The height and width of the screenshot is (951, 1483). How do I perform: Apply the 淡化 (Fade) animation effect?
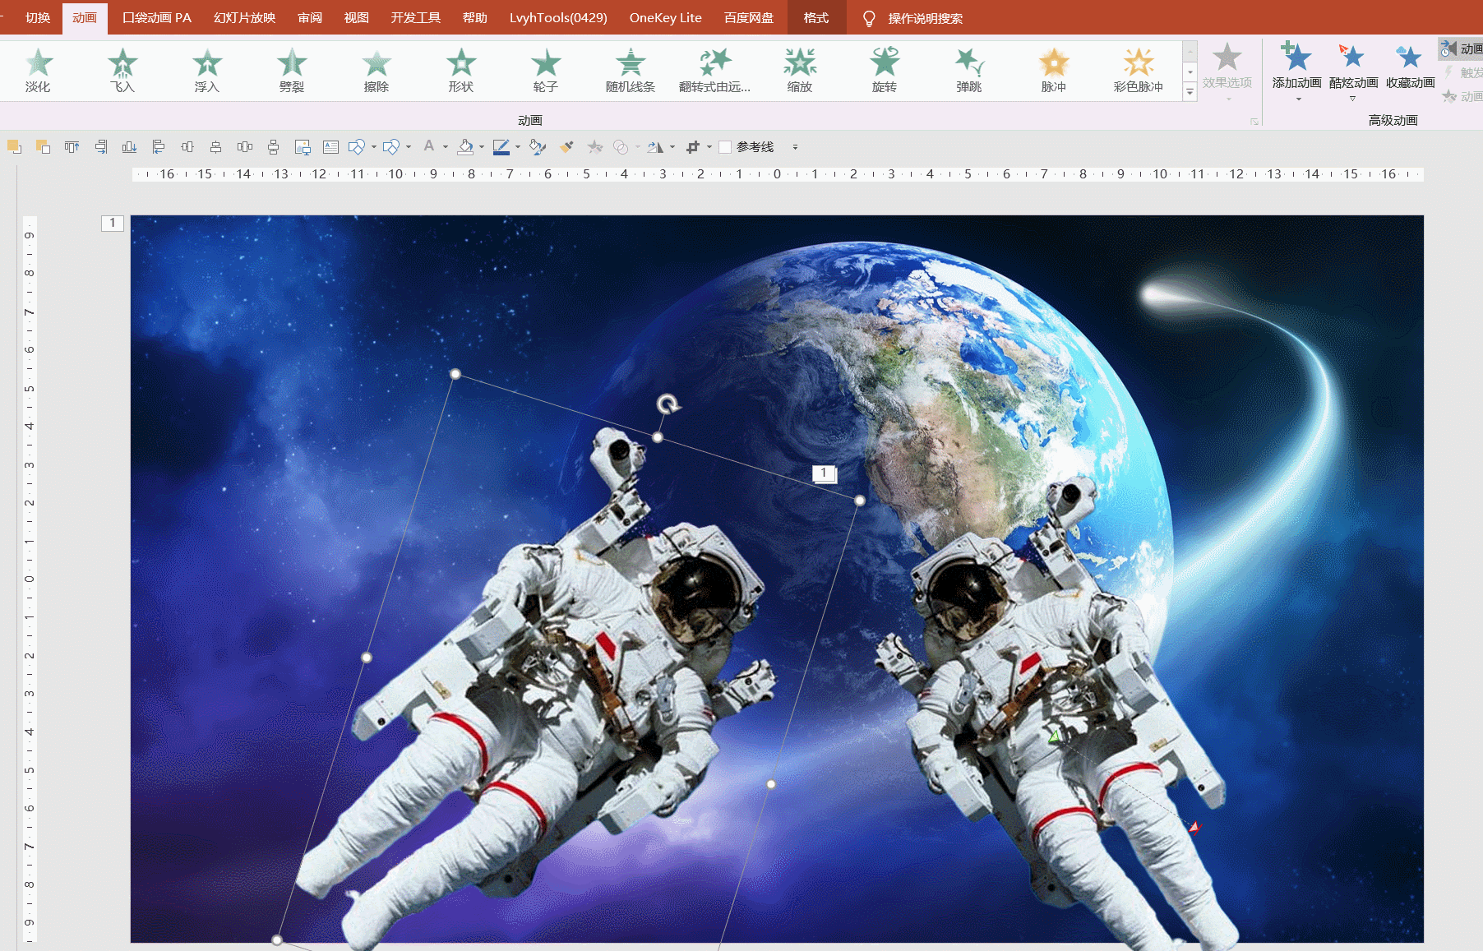tap(38, 71)
